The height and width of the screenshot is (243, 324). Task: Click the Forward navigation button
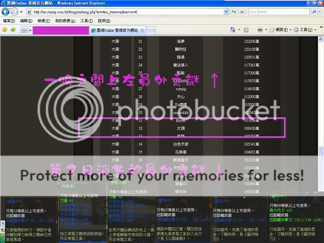tap(14, 12)
